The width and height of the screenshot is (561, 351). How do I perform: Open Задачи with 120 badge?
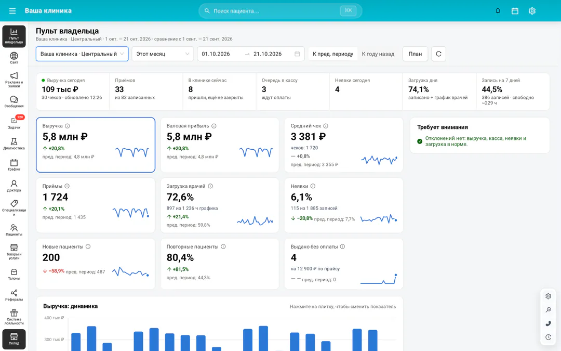[14, 123]
